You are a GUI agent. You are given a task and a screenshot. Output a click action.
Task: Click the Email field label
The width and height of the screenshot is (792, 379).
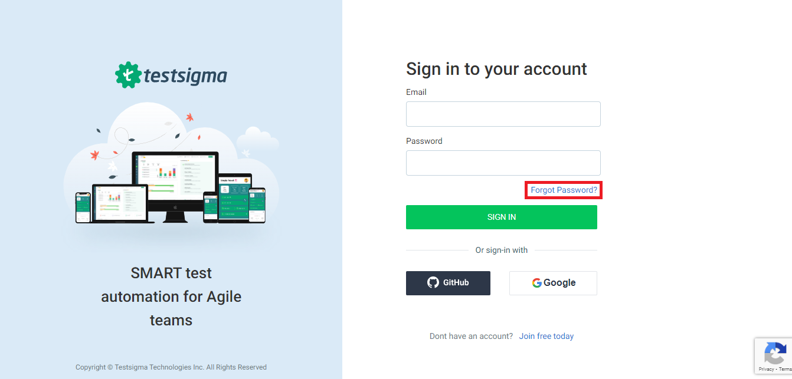tap(416, 92)
